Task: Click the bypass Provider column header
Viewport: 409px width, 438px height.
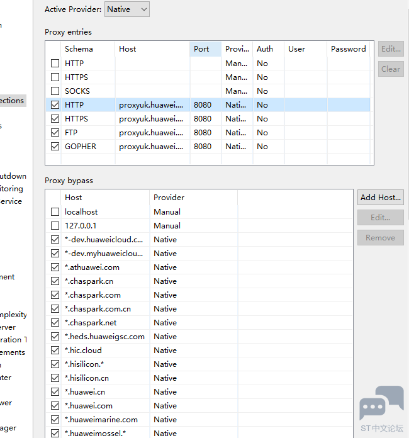Action: click(x=193, y=198)
